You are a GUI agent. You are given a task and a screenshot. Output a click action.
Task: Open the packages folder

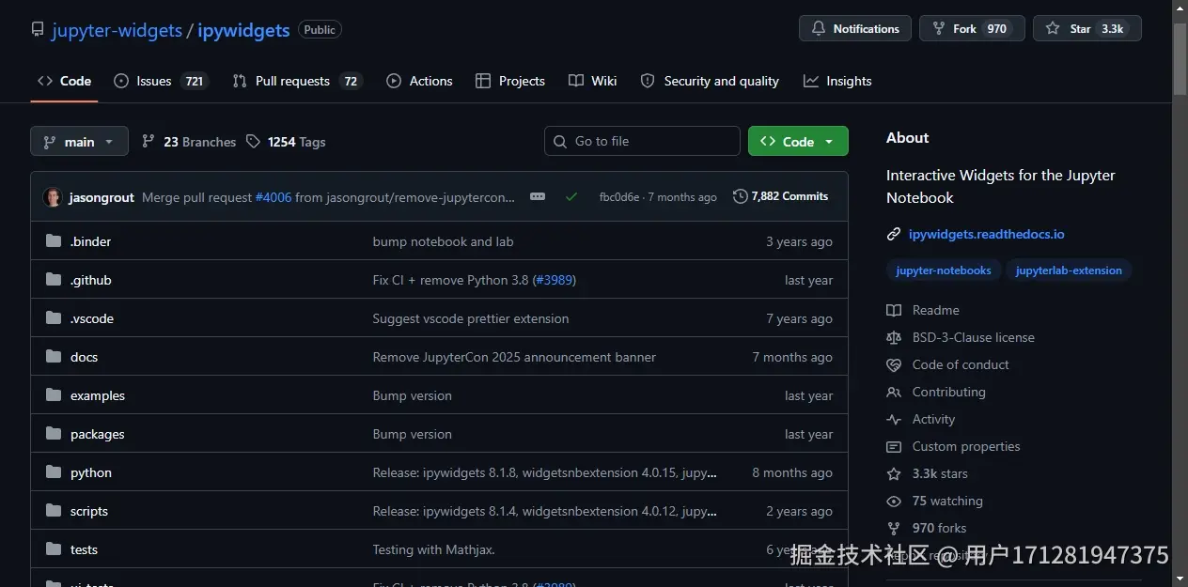tap(97, 434)
